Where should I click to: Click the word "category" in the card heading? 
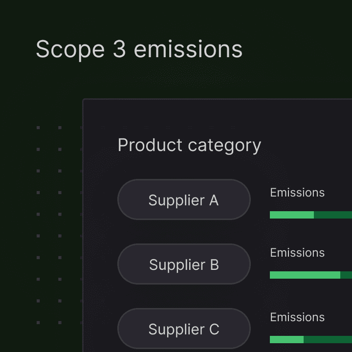(x=224, y=146)
